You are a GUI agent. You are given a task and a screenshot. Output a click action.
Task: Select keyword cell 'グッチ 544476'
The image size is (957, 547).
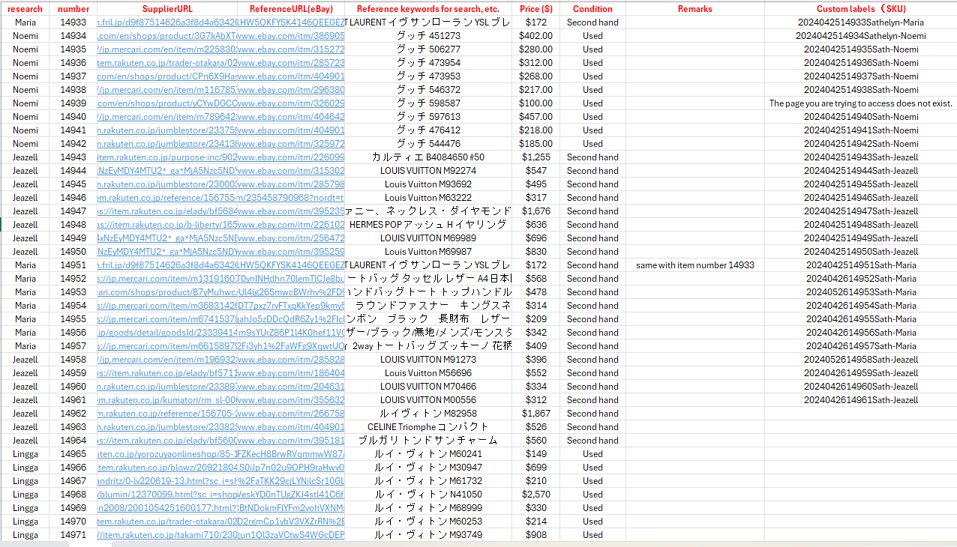pyautogui.click(x=428, y=144)
